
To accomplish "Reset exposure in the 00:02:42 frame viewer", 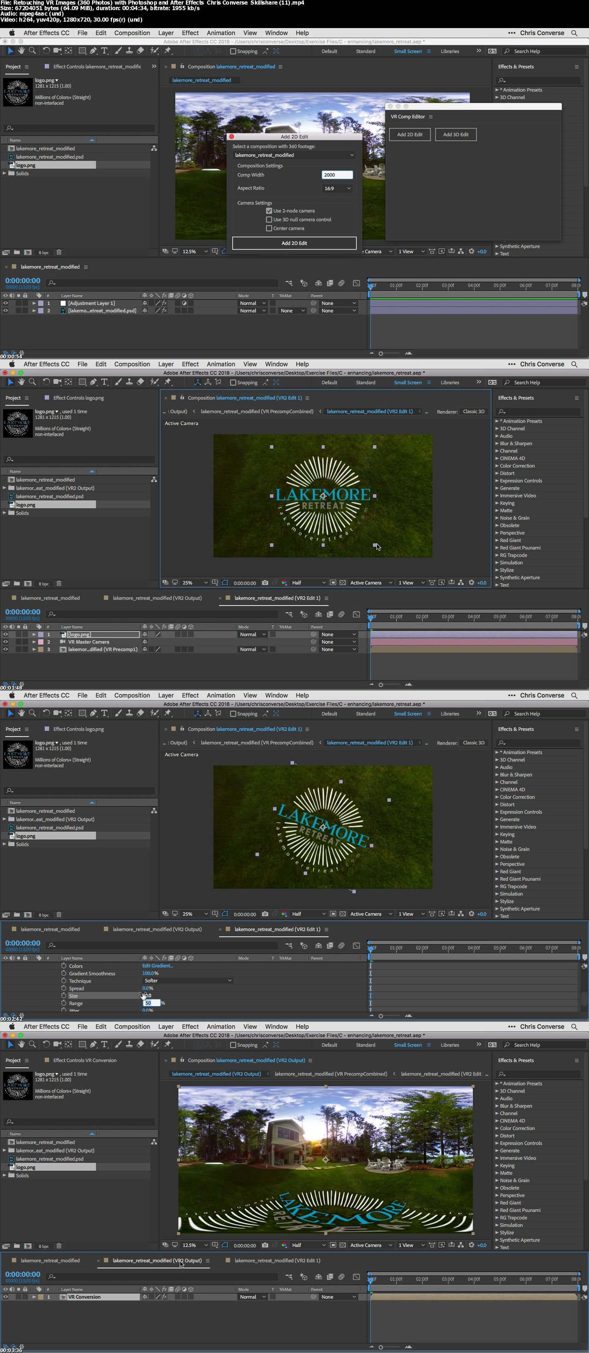I will click(471, 914).
